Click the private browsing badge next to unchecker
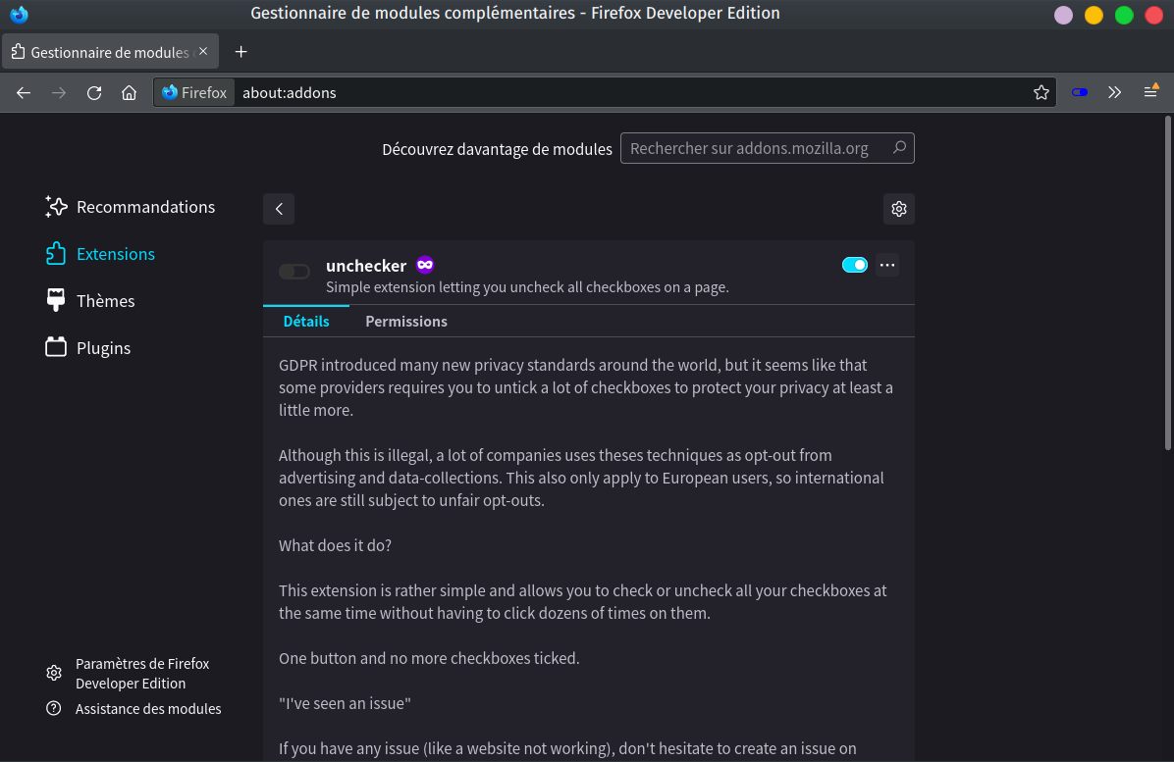Screen dimensions: 1174x762 point(425,265)
